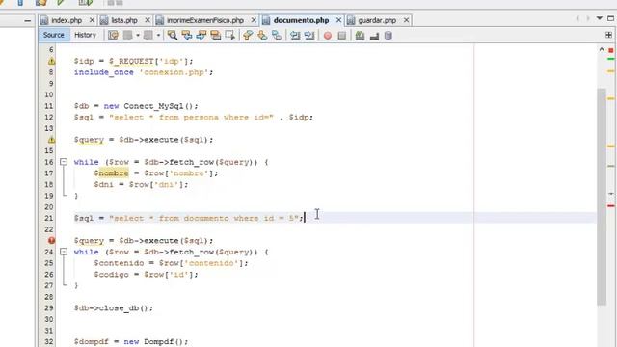
Task: Click the green mark in the error stripe
Action: click(610, 59)
